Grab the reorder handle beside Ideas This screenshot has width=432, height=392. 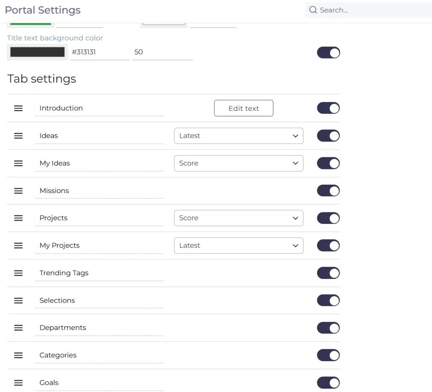tap(19, 136)
